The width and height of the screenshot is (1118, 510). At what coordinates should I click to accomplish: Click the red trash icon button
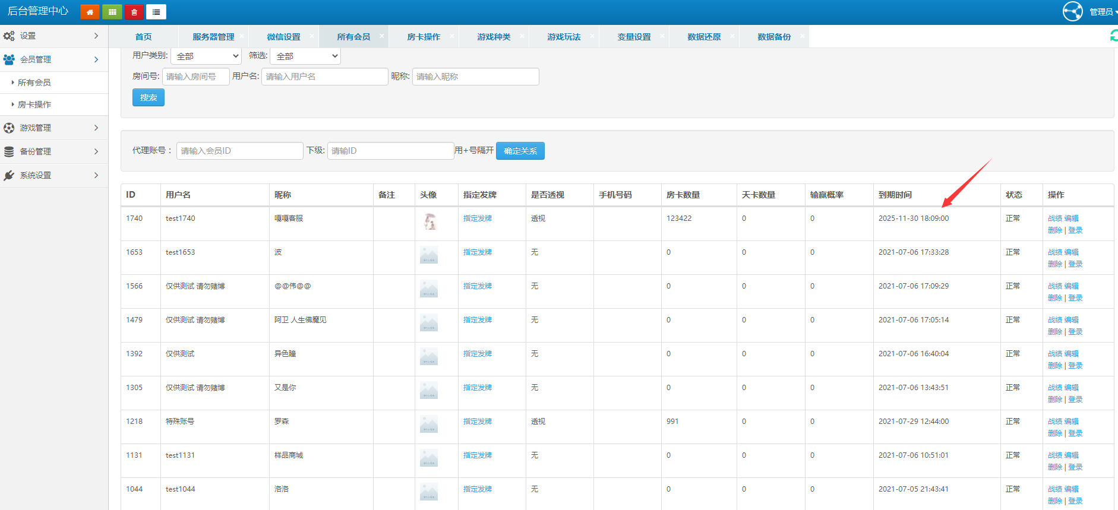coord(134,12)
